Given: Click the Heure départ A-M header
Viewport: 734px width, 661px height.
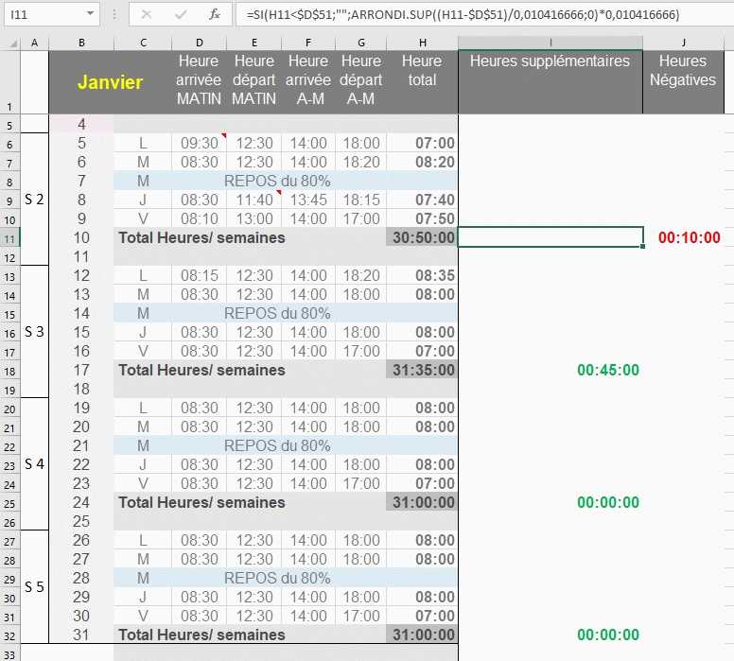Looking at the screenshot, I should click(x=361, y=82).
